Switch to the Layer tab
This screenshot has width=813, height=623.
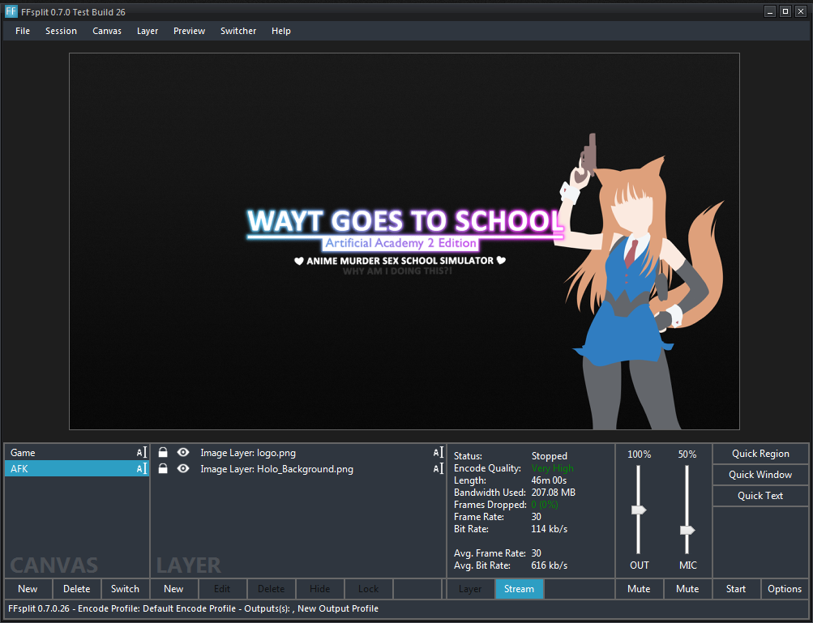[x=470, y=589]
